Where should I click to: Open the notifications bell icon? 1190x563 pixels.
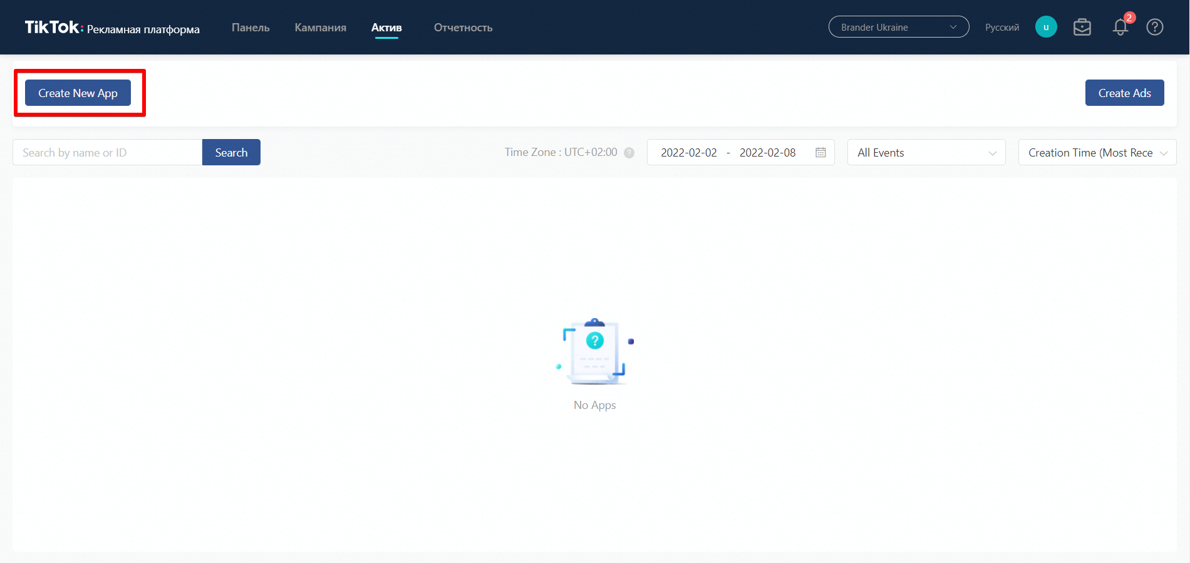point(1120,28)
